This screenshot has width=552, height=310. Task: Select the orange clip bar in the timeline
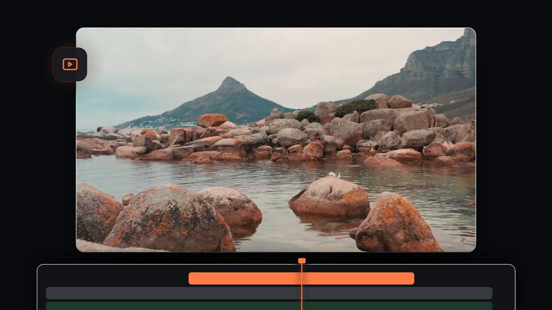point(301,278)
